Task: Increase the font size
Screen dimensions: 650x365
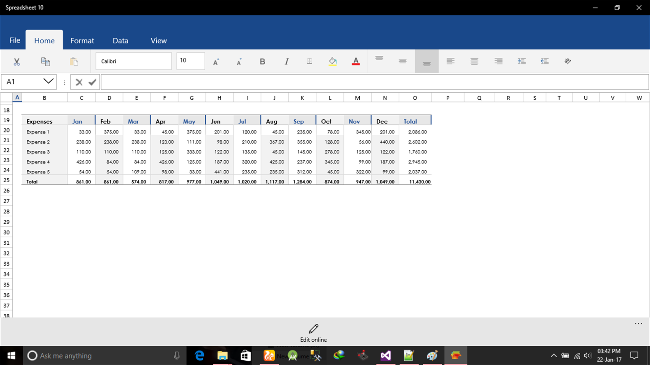Action: click(216, 61)
